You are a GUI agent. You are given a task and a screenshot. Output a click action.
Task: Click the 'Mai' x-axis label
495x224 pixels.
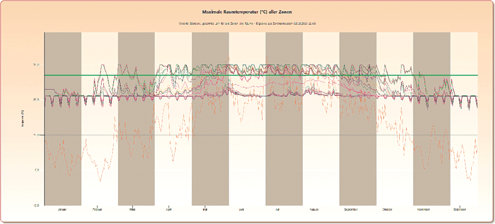click(205, 210)
